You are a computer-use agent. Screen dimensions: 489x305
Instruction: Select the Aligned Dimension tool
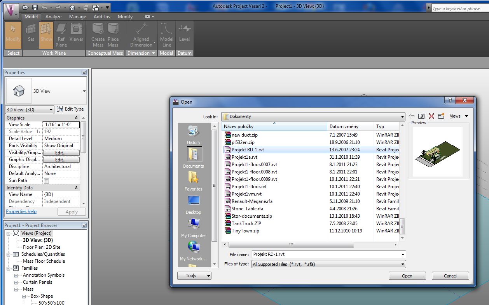click(141, 35)
